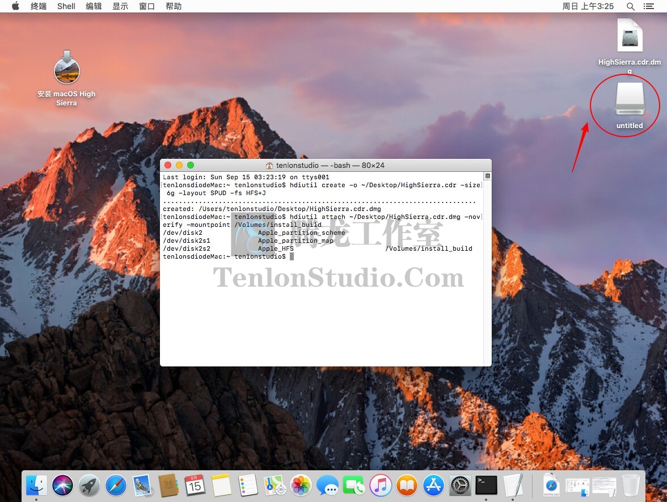
Task: Open the yellow Notes icon in the Dock
Action: (x=222, y=486)
